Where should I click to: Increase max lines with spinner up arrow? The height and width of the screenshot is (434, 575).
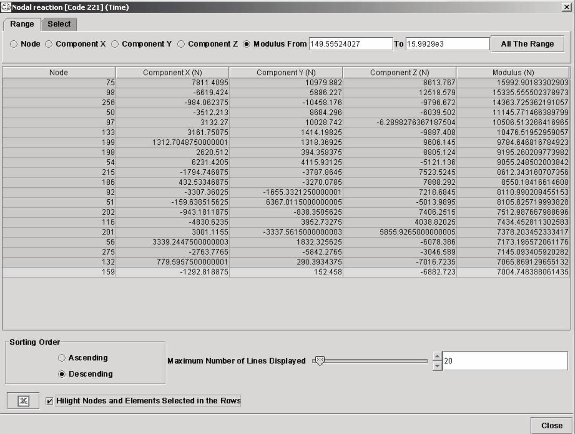click(x=437, y=356)
